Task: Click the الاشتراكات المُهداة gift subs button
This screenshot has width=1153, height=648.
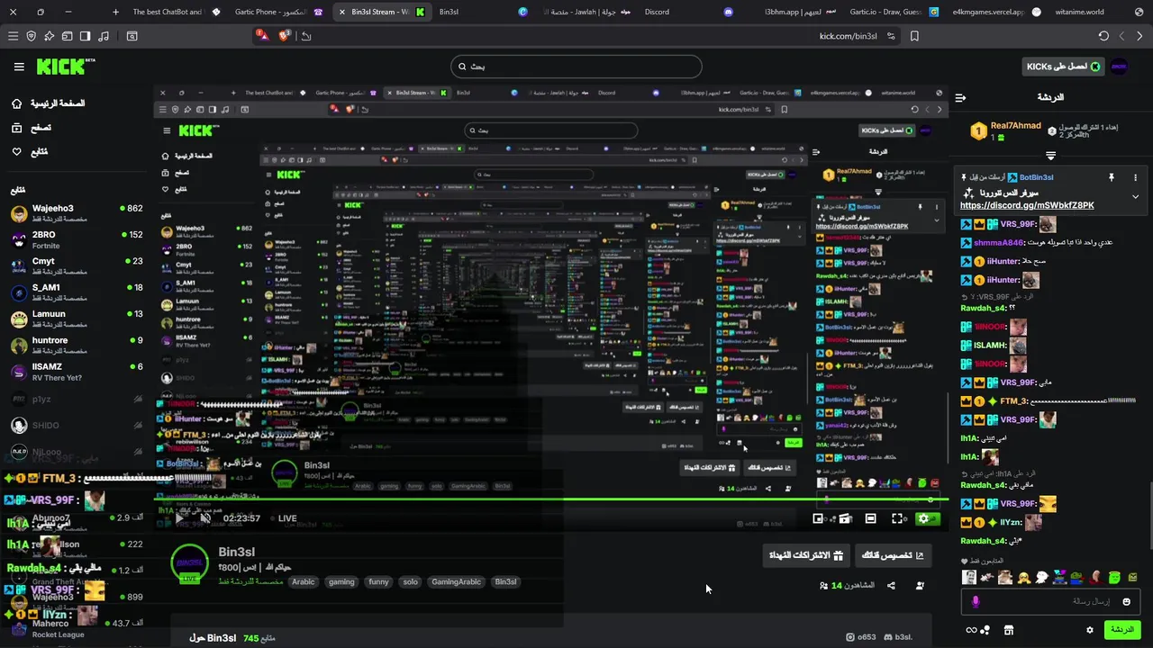Action: pyautogui.click(x=806, y=555)
